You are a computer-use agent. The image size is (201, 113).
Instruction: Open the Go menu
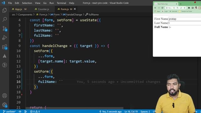(x=45, y=3)
